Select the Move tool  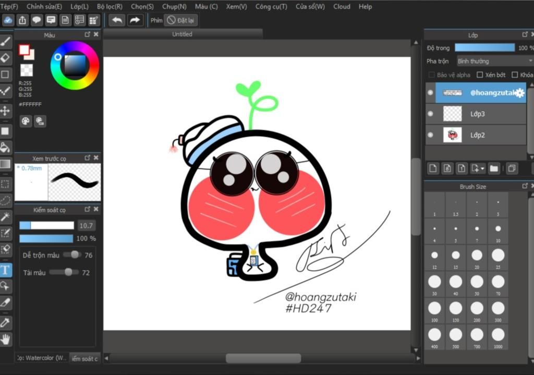tap(5, 111)
